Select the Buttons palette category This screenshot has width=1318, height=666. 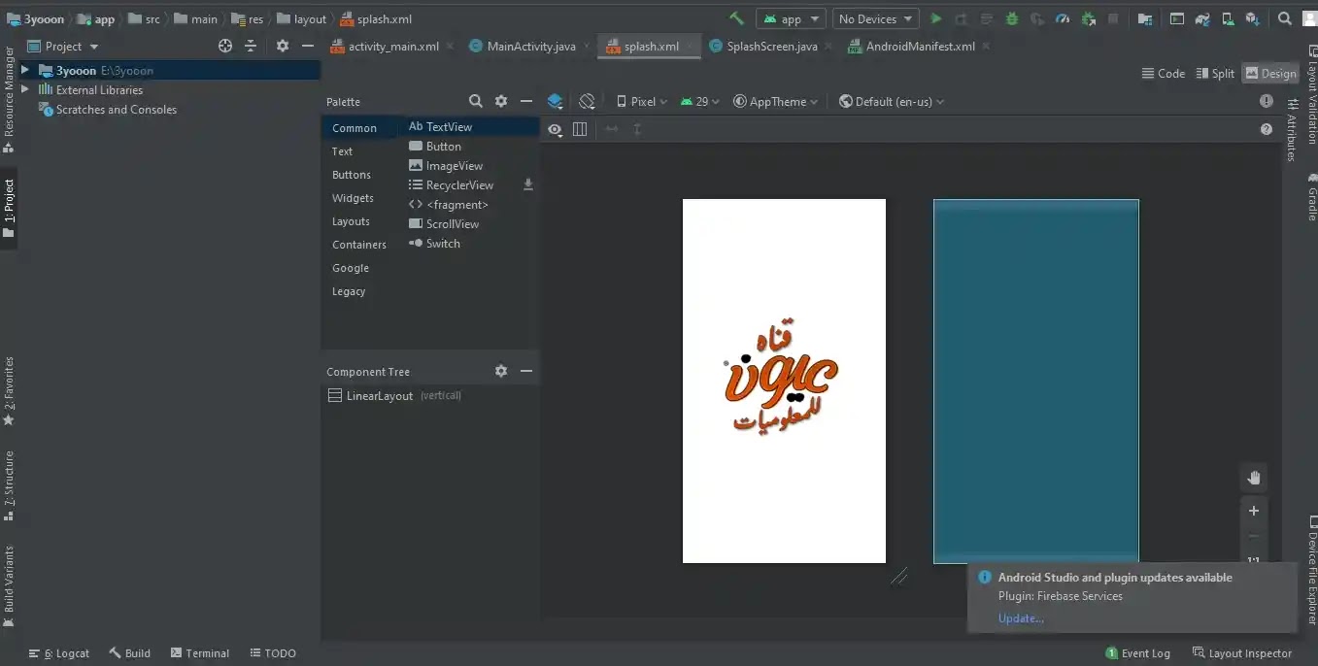(352, 175)
